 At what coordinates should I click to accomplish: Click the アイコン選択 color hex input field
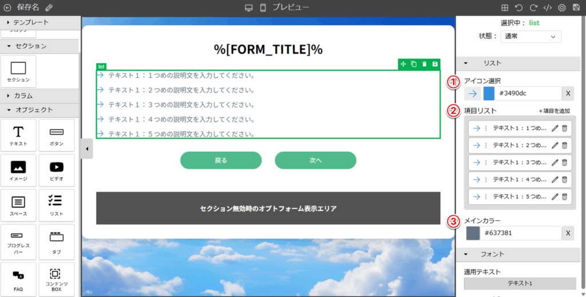[x=528, y=93]
